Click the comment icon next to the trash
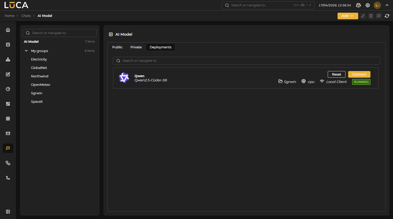This screenshot has height=219, width=393. coord(379,16)
